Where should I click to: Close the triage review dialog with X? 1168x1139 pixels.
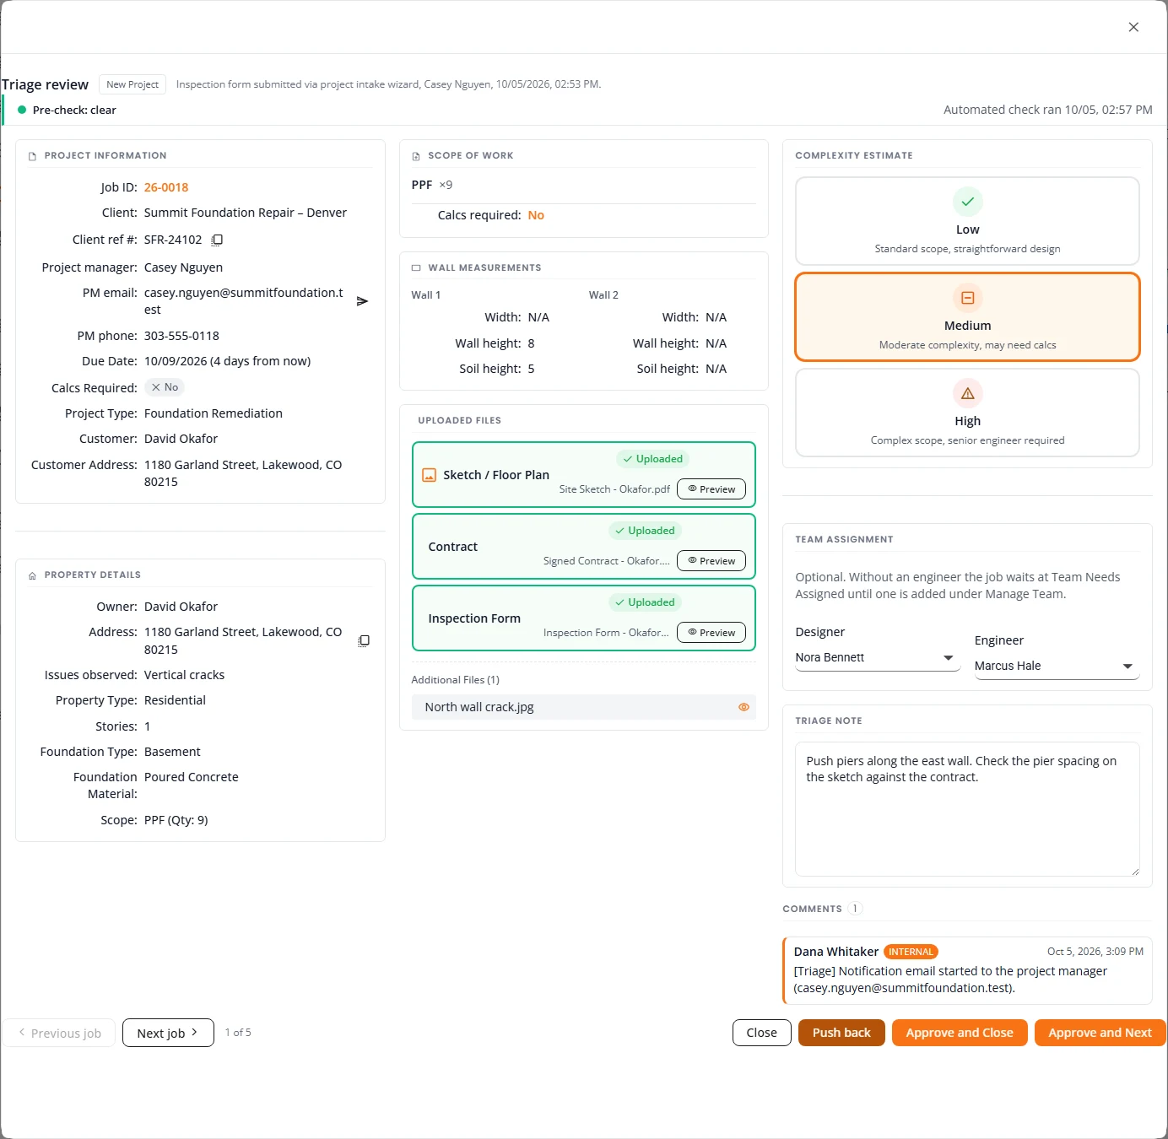pyautogui.click(x=1133, y=27)
